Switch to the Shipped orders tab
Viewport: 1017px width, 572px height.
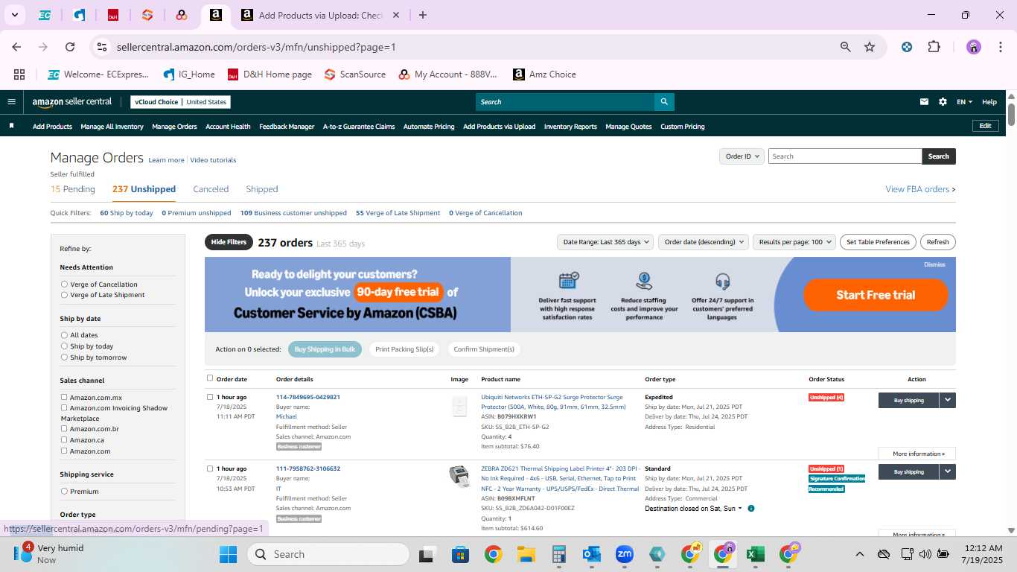coord(262,189)
